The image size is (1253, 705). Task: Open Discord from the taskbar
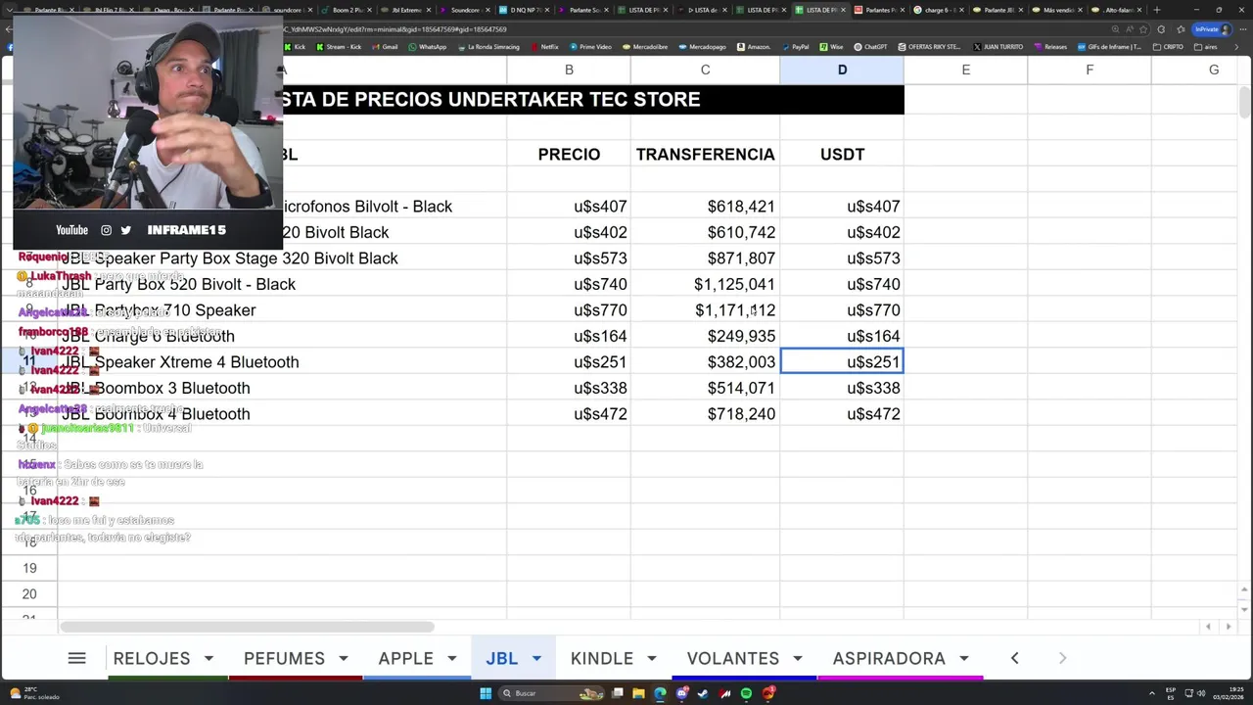682,693
